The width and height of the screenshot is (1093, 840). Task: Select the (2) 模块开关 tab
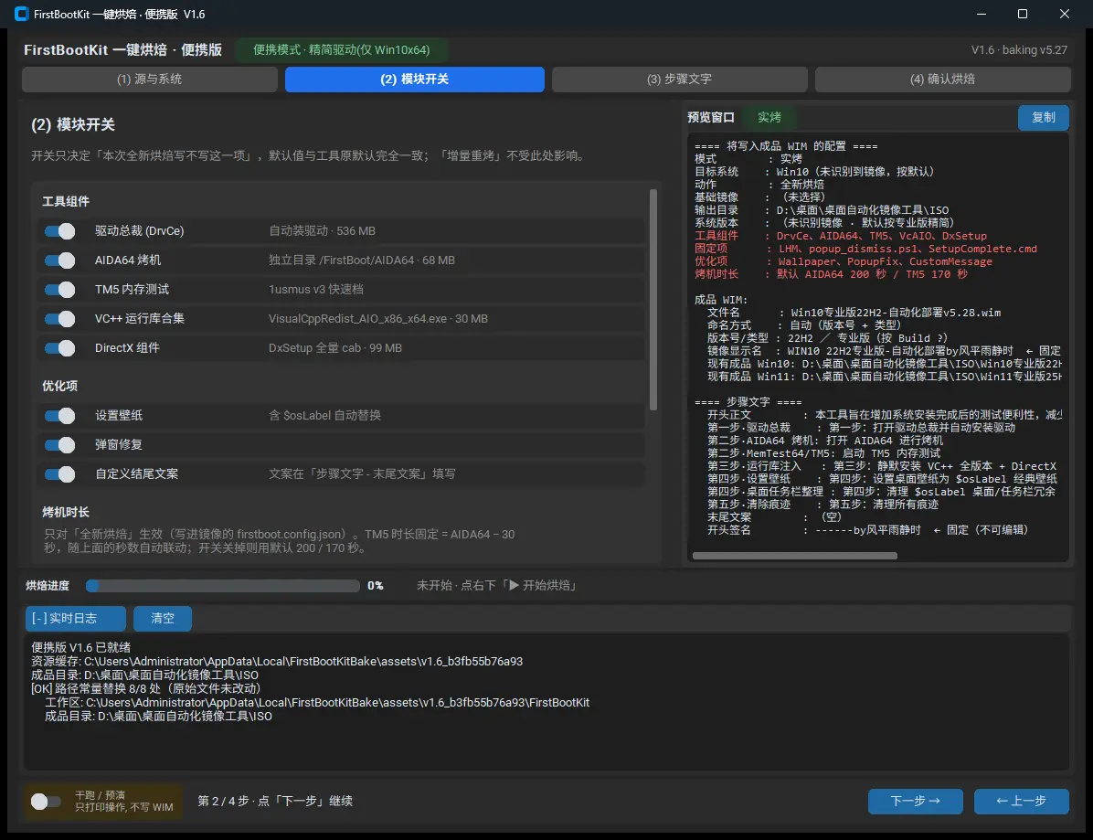[x=415, y=80]
